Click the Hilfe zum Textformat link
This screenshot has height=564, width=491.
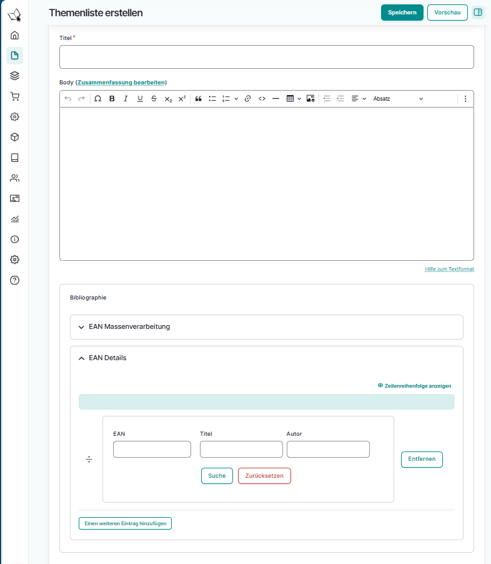pyautogui.click(x=449, y=269)
